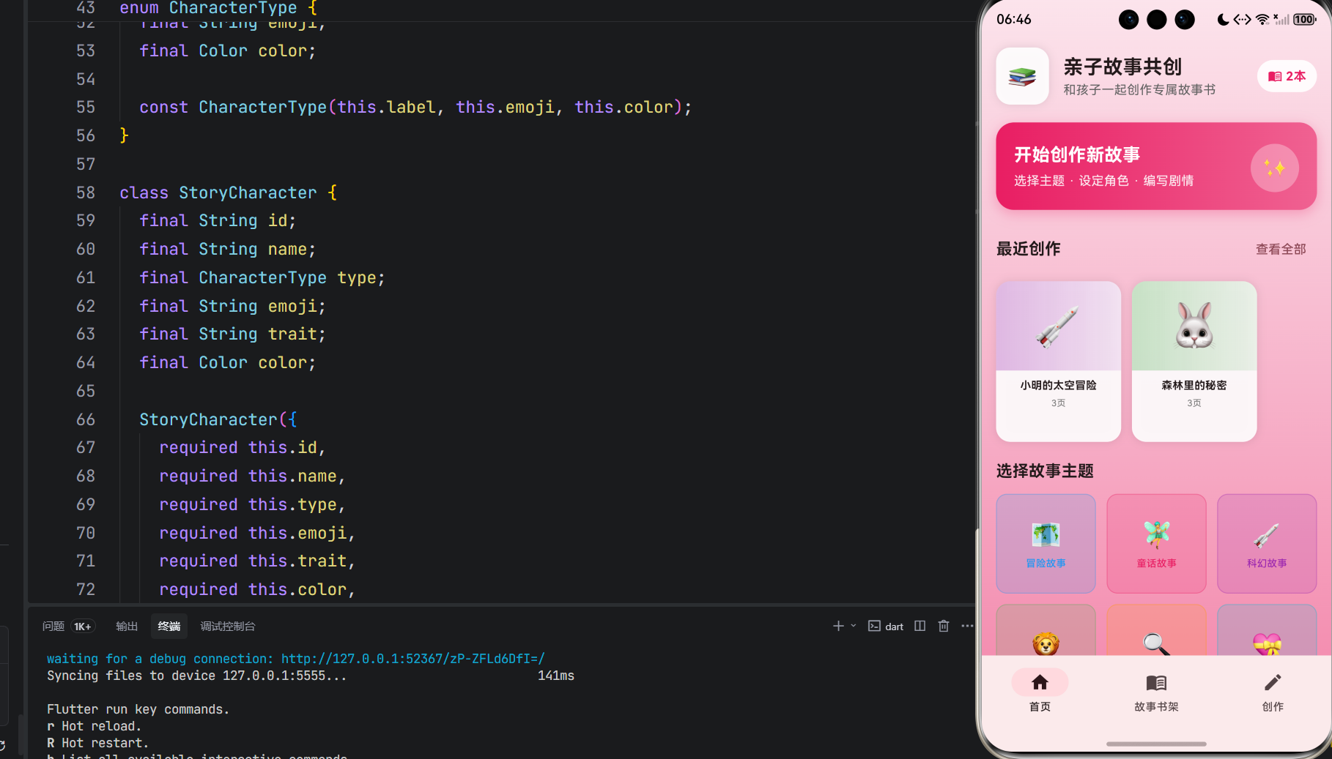Switch to the 输出 tab
The width and height of the screenshot is (1332, 759).
tap(127, 627)
